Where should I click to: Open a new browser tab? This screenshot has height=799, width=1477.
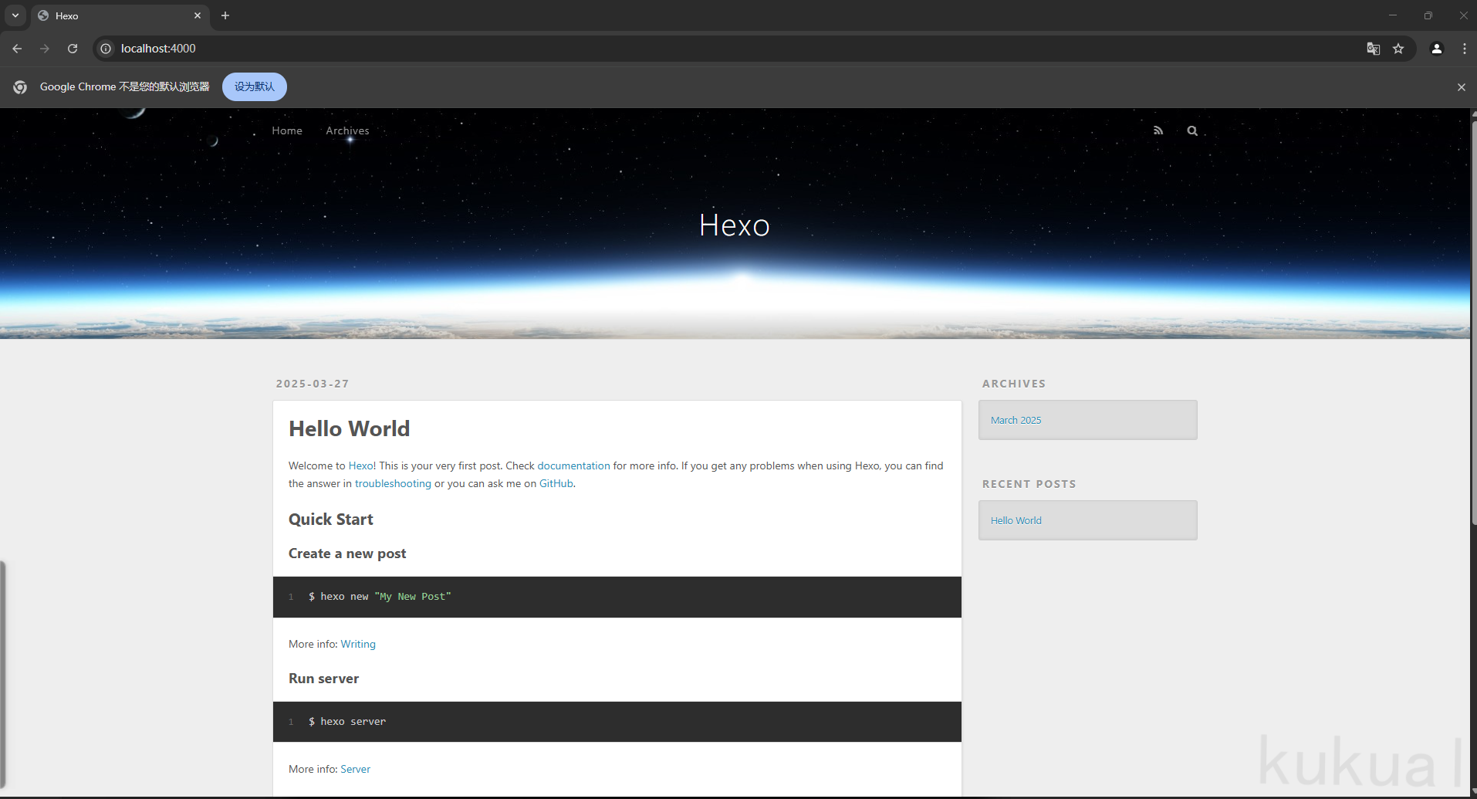(x=225, y=15)
